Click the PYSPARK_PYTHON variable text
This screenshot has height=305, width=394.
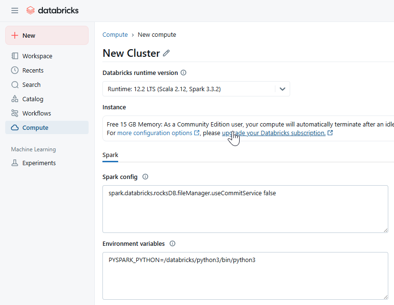coord(182,260)
